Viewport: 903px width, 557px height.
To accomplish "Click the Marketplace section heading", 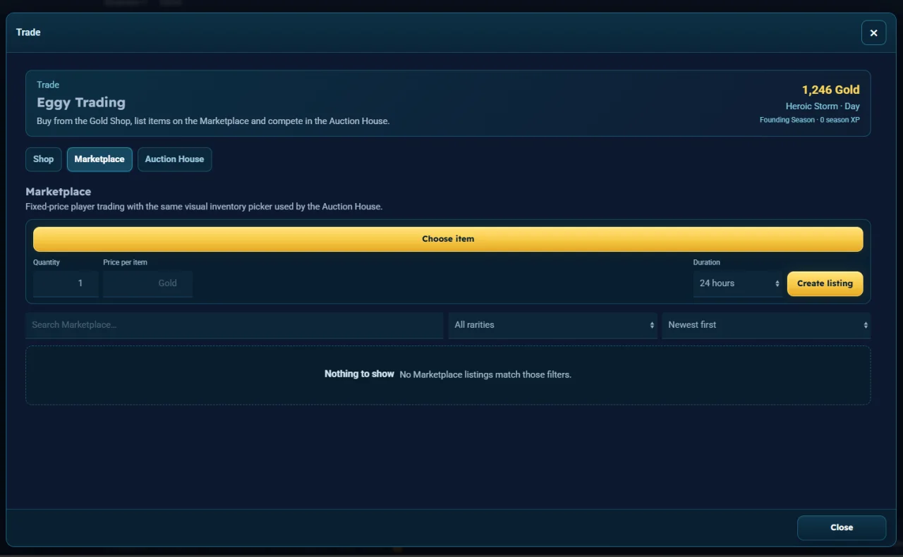I will (59, 192).
